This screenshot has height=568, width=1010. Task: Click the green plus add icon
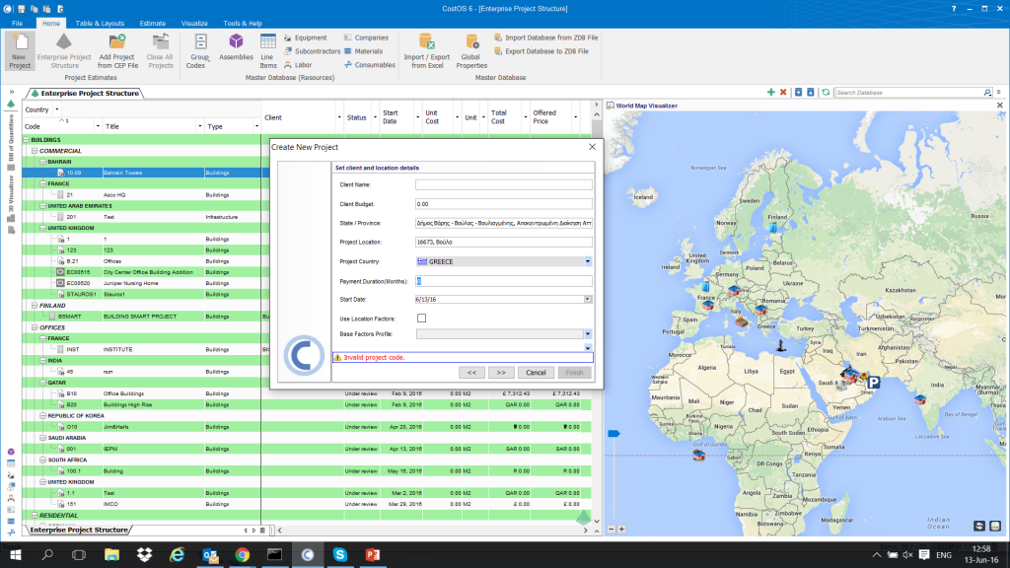click(771, 93)
